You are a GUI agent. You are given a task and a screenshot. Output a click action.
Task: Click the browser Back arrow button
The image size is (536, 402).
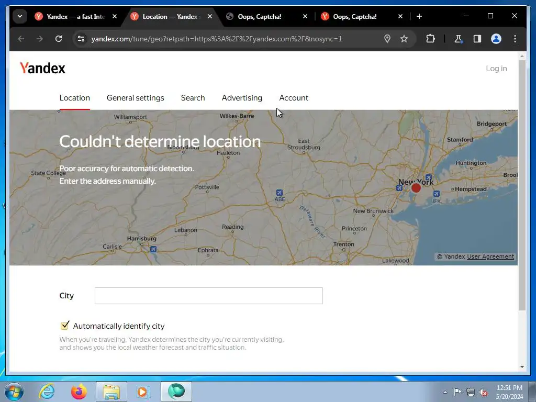tap(21, 39)
